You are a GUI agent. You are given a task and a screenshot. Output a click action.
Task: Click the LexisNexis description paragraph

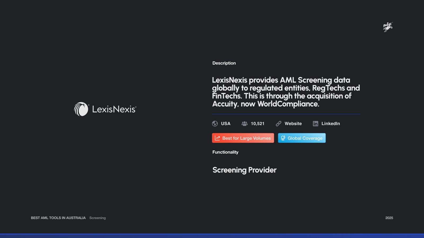286,92
